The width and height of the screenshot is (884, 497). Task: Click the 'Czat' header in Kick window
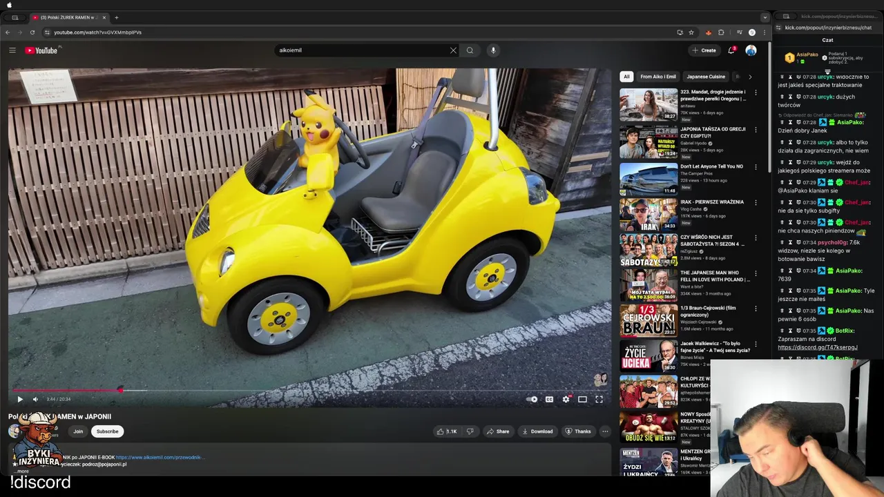pos(827,40)
